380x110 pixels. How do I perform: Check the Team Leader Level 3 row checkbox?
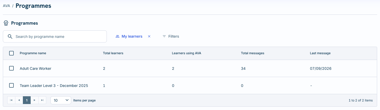11,85
